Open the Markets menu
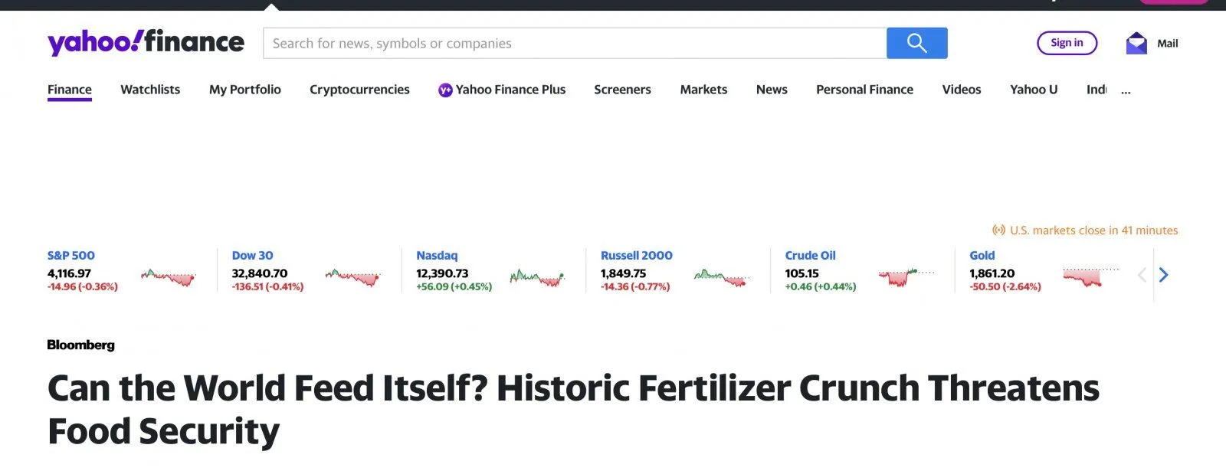Screen dimensions: 1226x471 click(x=703, y=90)
